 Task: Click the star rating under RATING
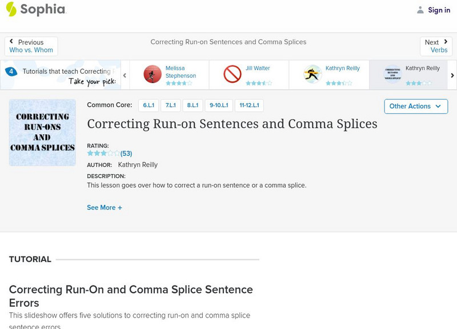[x=103, y=154]
